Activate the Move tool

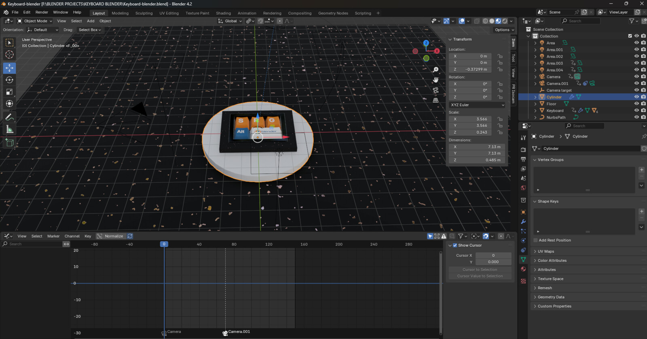pyautogui.click(x=9, y=68)
